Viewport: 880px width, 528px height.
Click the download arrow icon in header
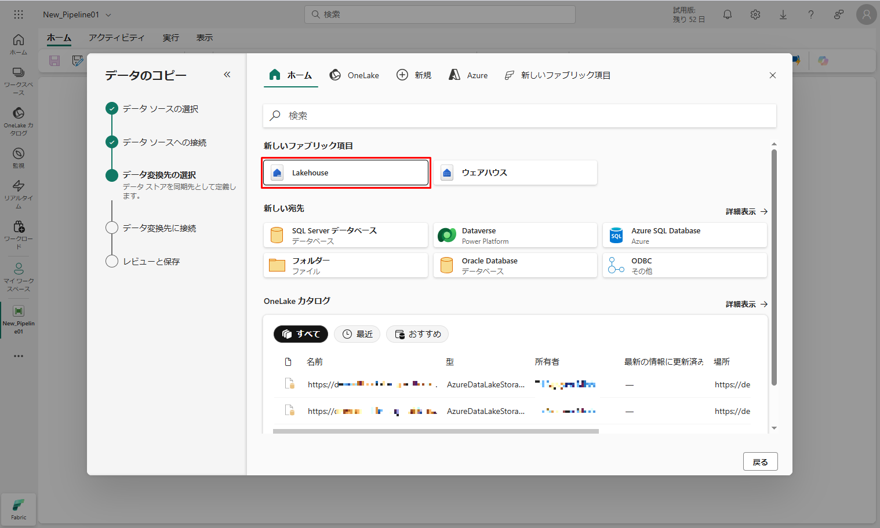(x=783, y=14)
